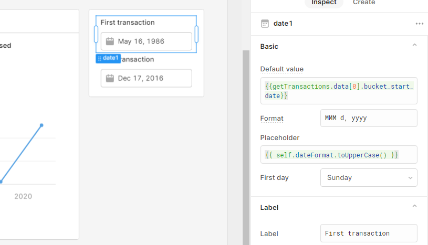Click calendar icon beside Dec 17, 2016
Viewport: 428px width, 245px height.
tap(110, 78)
